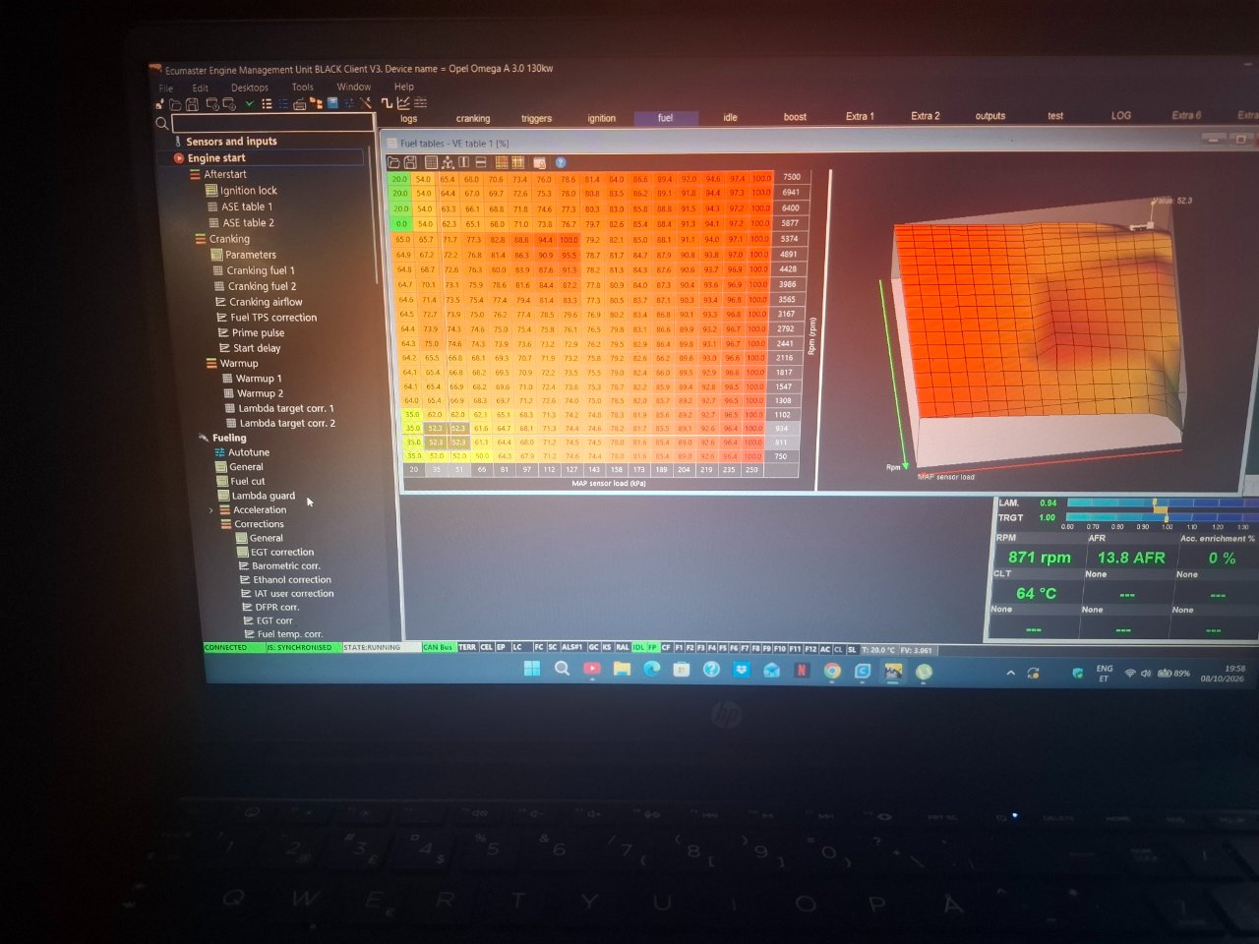
Task: Click the crossed tools icon in main toolbar
Action: 365,102
